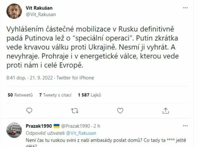Open the Twitter for iPhone source link
198x147 pixels.
[75, 78]
